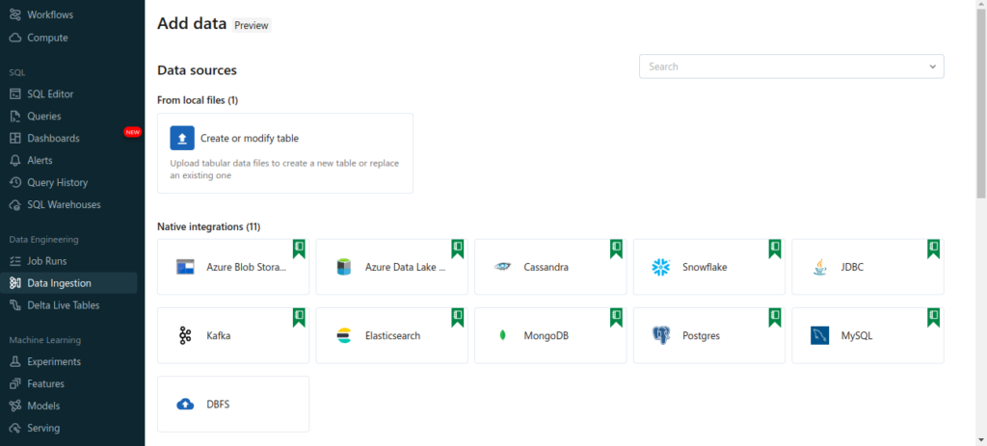Click the Elasticsearch logo icon

(344, 335)
